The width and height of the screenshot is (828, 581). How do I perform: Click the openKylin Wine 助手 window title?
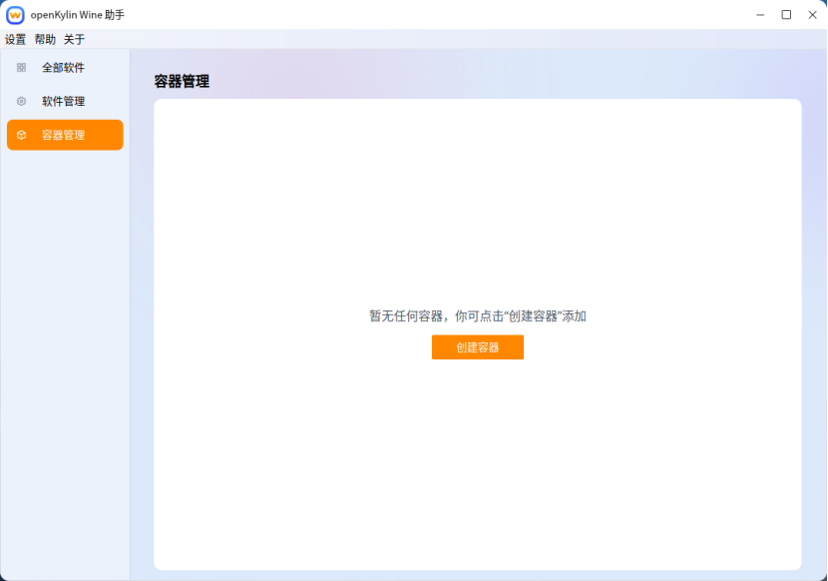[x=78, y=15]
